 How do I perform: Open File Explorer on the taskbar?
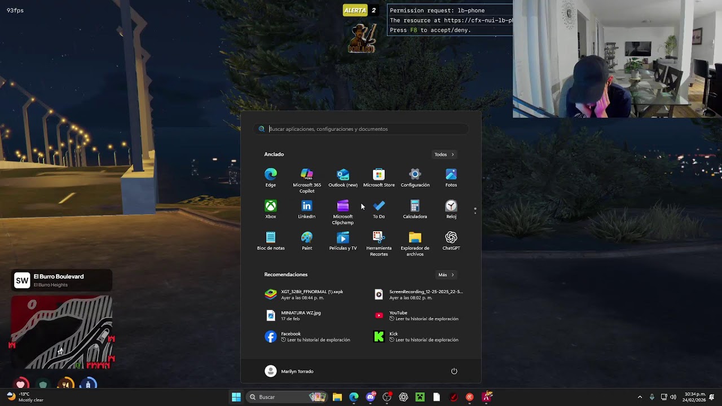point(337,397)
